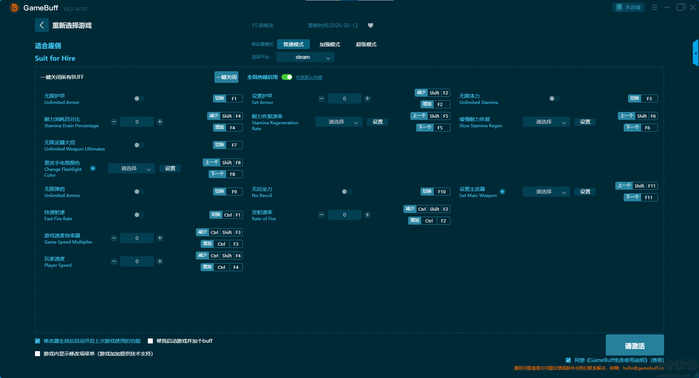Click the not-connected device icon
Screen dimensions: 699x378
(x=619, y=7)
